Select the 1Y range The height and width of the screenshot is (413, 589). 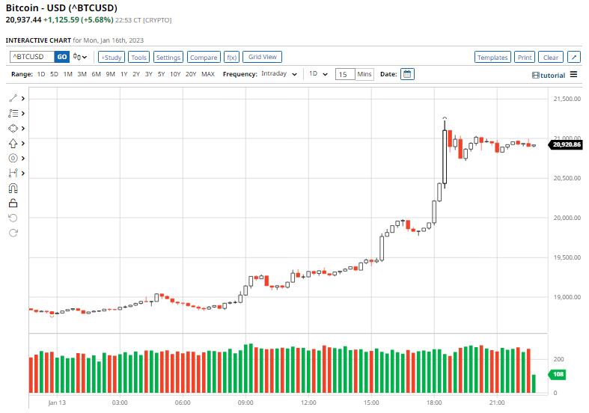(x=124, y=74)
